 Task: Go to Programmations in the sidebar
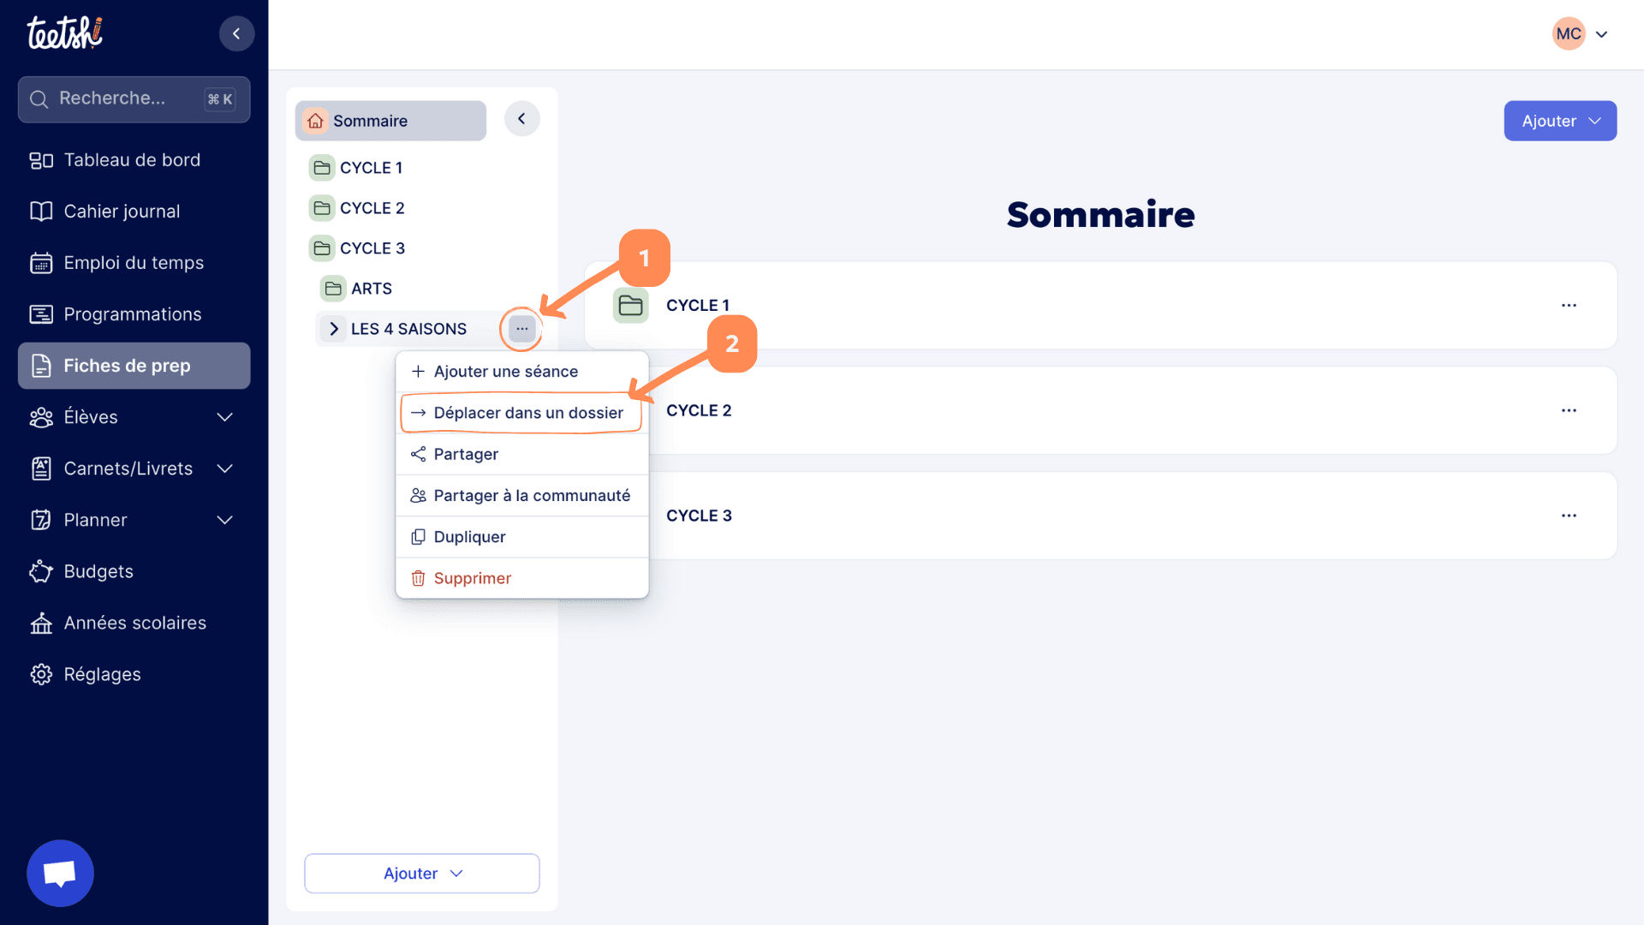tap(132, 314)
